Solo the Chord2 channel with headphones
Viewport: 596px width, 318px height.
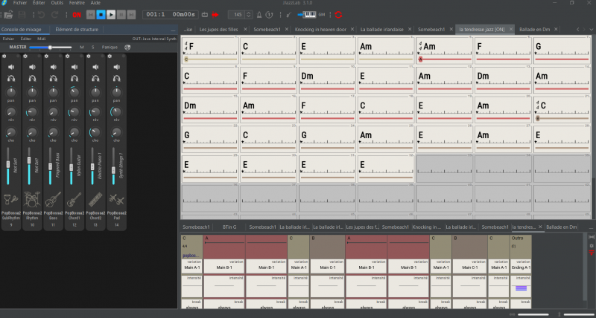click(x=94, y=79)
